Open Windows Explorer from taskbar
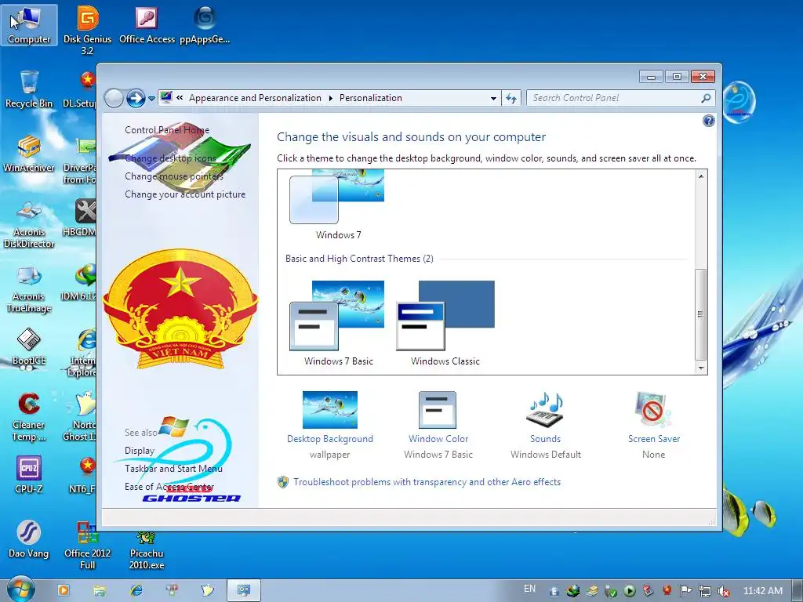The height and width of the screenshot is (602, 803). click(100, 590)
